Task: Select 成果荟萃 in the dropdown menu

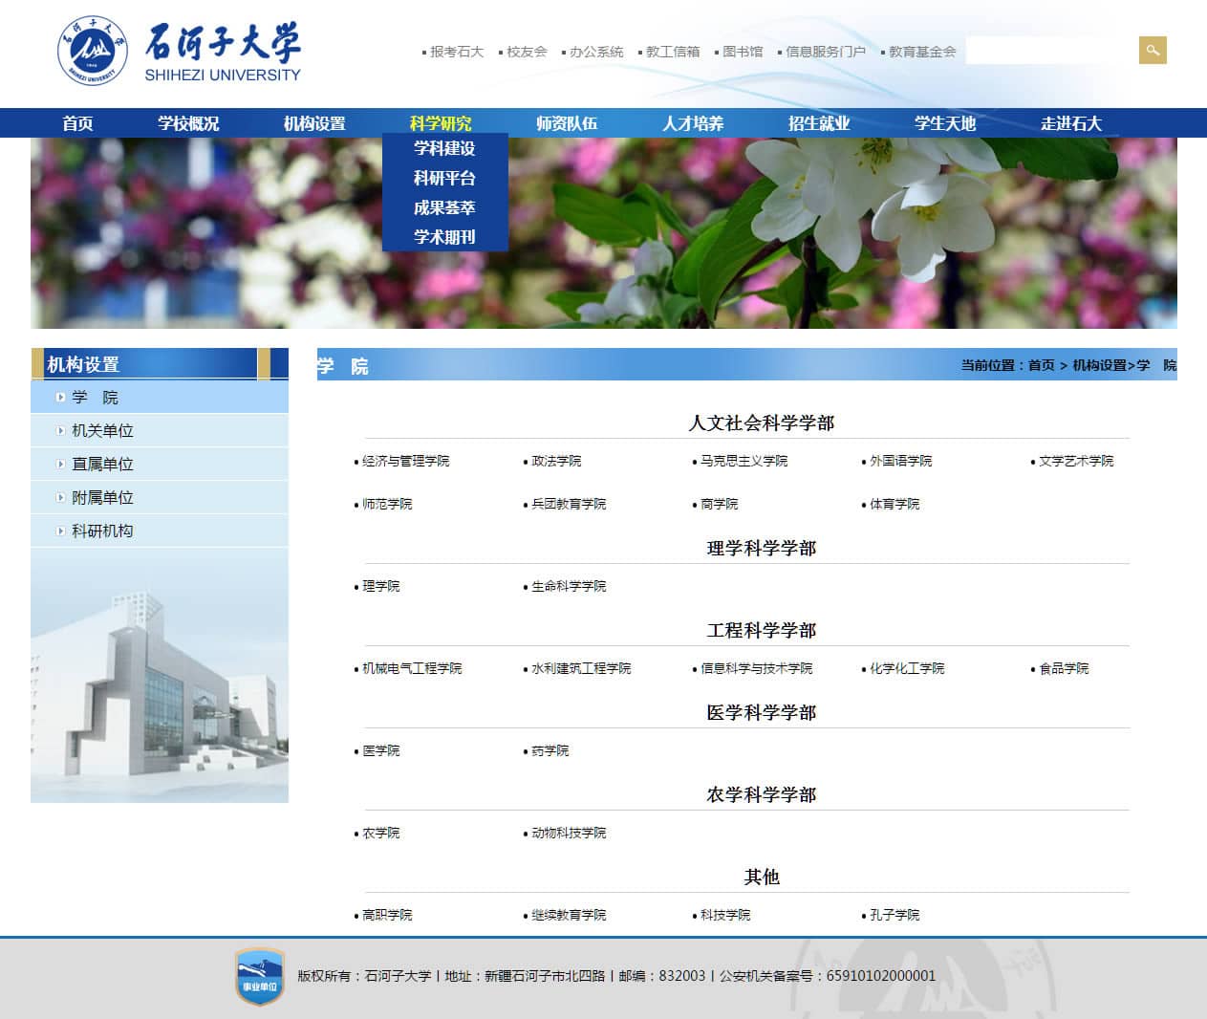Action: pos(444,207)
